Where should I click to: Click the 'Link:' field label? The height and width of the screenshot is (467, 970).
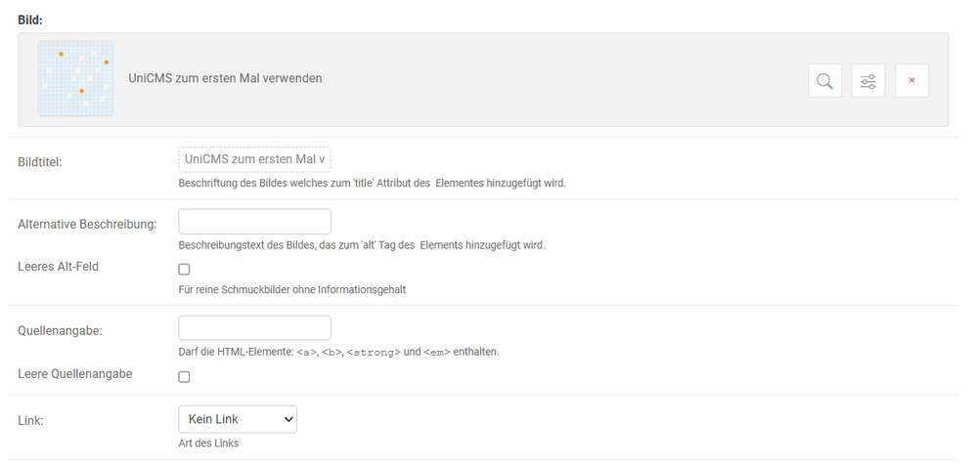30,419
